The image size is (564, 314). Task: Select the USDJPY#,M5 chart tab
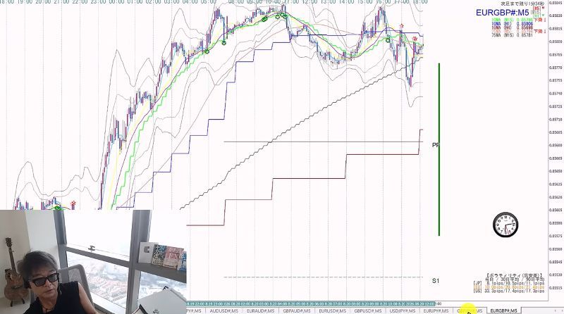(403, 310)
